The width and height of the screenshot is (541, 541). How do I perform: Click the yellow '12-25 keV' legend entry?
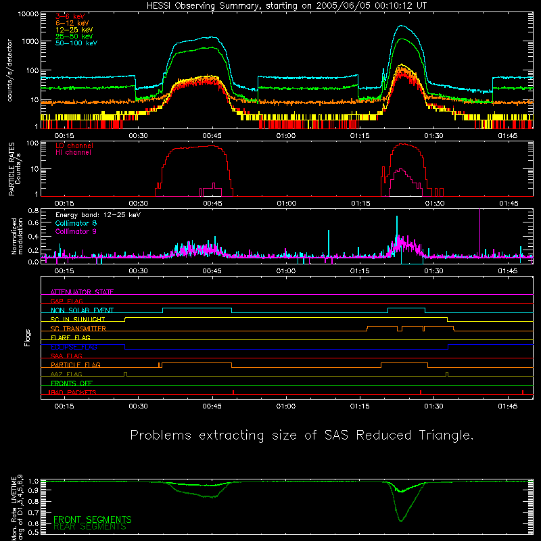tap(74, 30)
